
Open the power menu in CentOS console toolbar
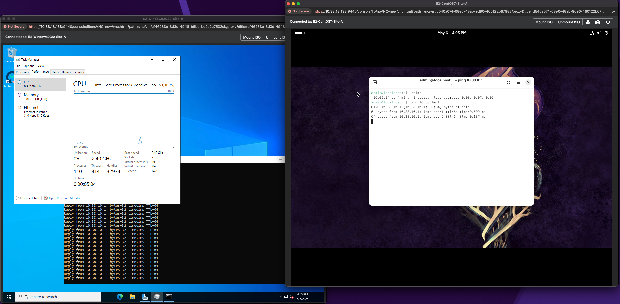(x=608, y=22)
